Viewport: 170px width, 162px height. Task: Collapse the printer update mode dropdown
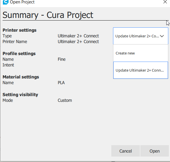tap(140, 36)
